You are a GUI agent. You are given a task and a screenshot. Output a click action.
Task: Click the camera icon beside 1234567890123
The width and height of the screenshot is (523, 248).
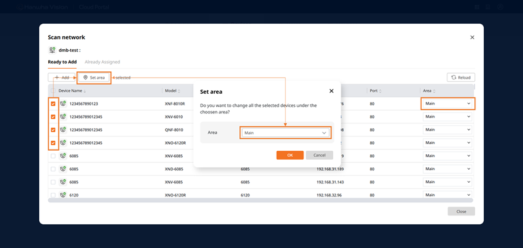[62, 104]
